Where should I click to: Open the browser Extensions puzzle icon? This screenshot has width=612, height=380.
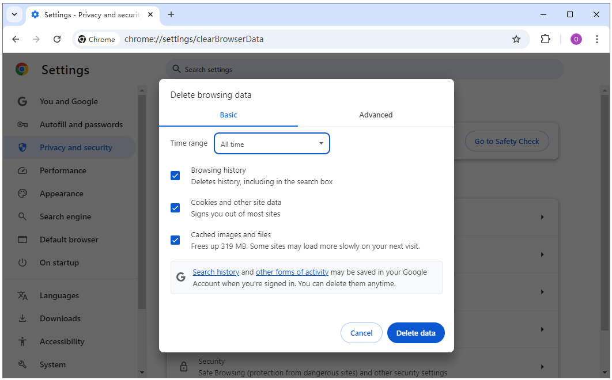[x=545, y=39]
